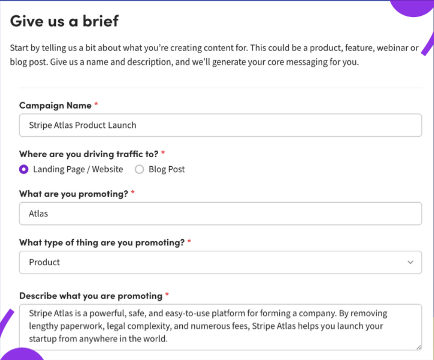Click the 'What are you promoting?' label
434x360 pixels.
point(74,193)
